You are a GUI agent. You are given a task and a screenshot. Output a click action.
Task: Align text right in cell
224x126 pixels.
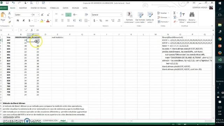pos(68,21)
